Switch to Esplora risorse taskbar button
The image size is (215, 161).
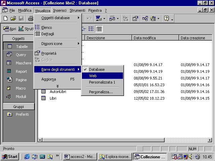(x=115, y=157)
